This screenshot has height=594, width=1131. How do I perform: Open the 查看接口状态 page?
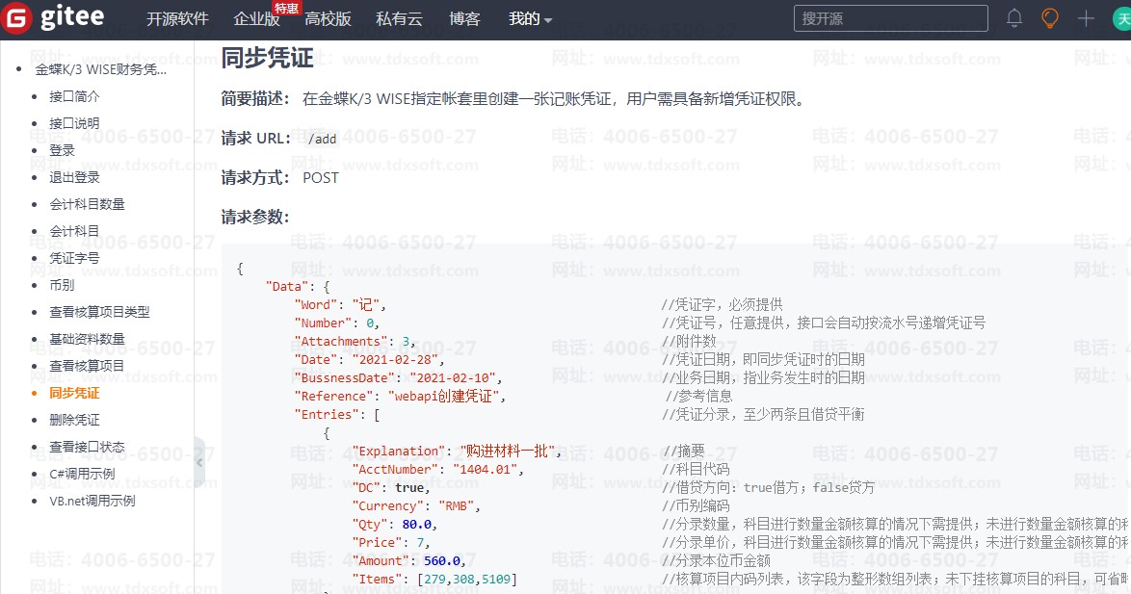[x=87, y=447]
